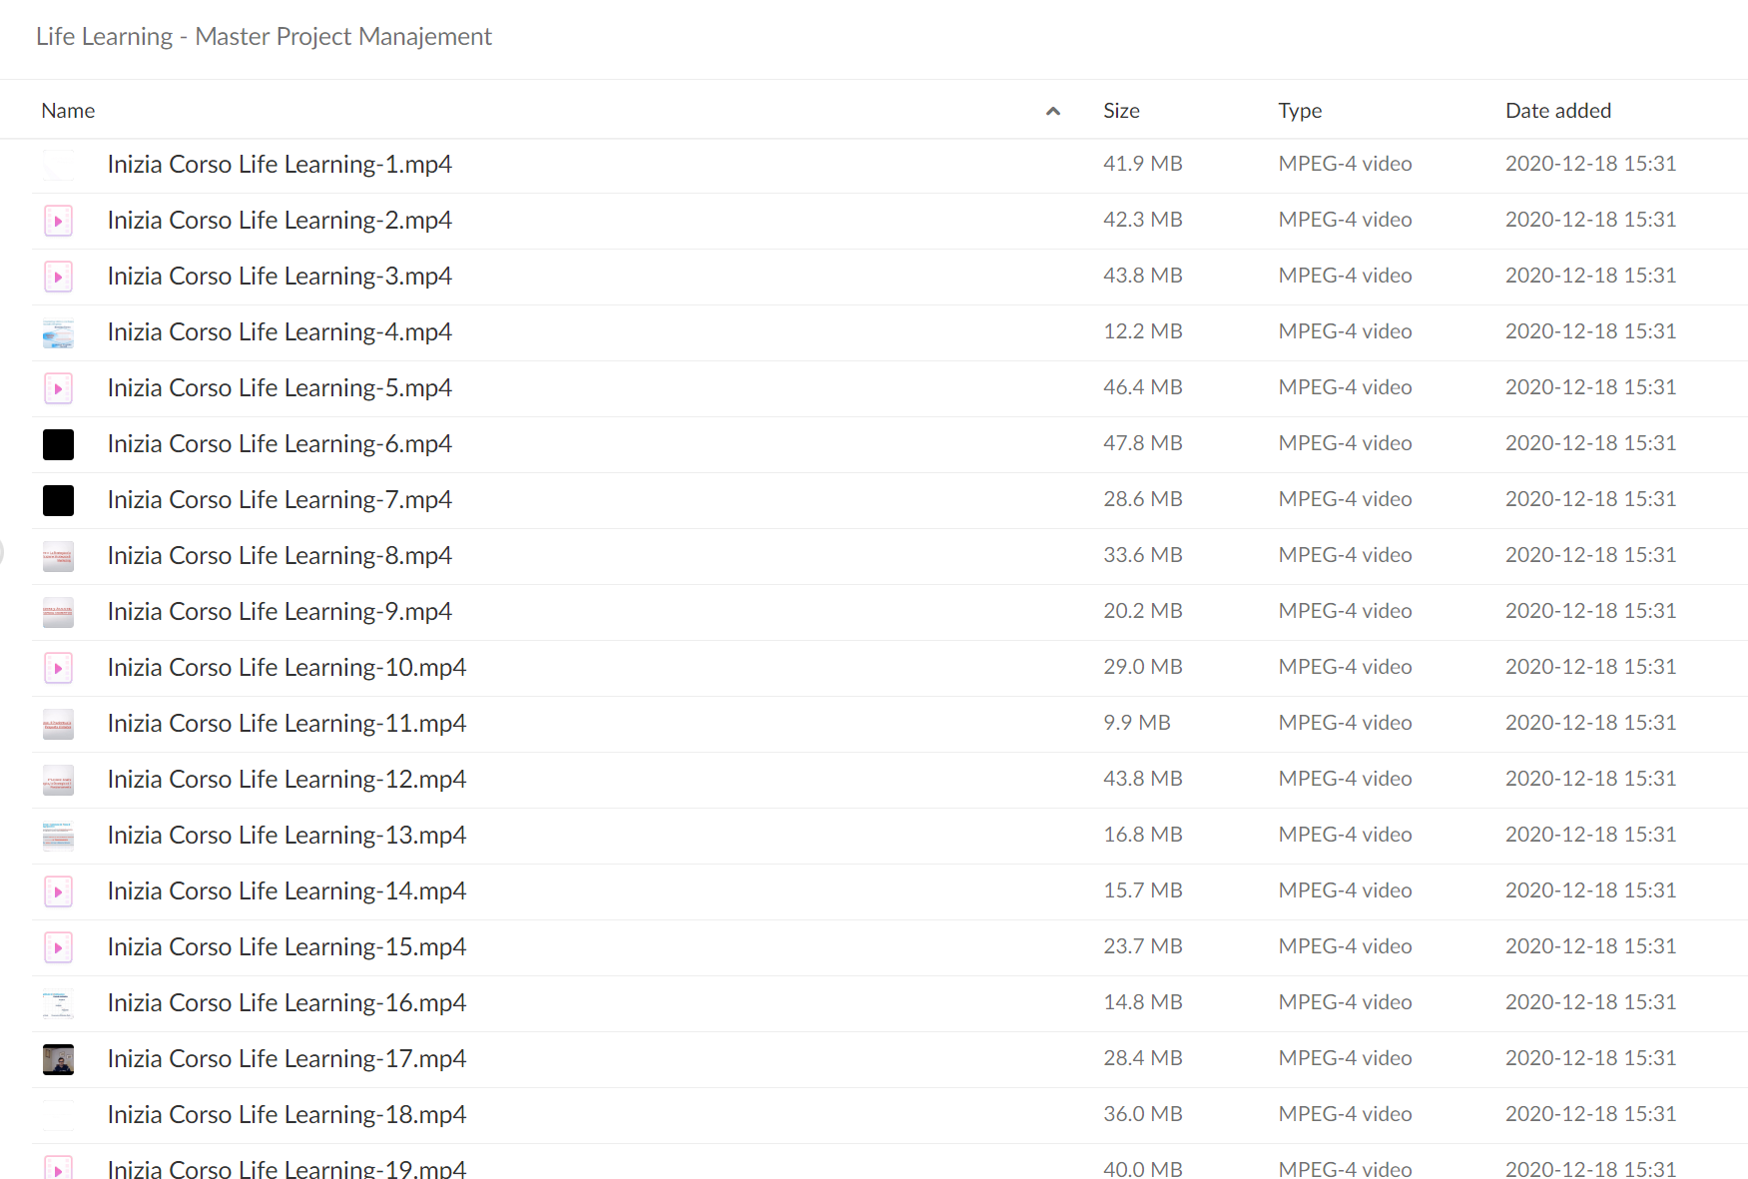This screenshot has height=1179, width=1748.
Task: Select the file name Life Learning-12.mp4
Action: pos(287,780)
